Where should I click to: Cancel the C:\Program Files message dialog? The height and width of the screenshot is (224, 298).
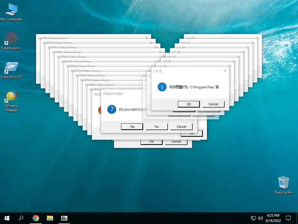pos(213,104)
